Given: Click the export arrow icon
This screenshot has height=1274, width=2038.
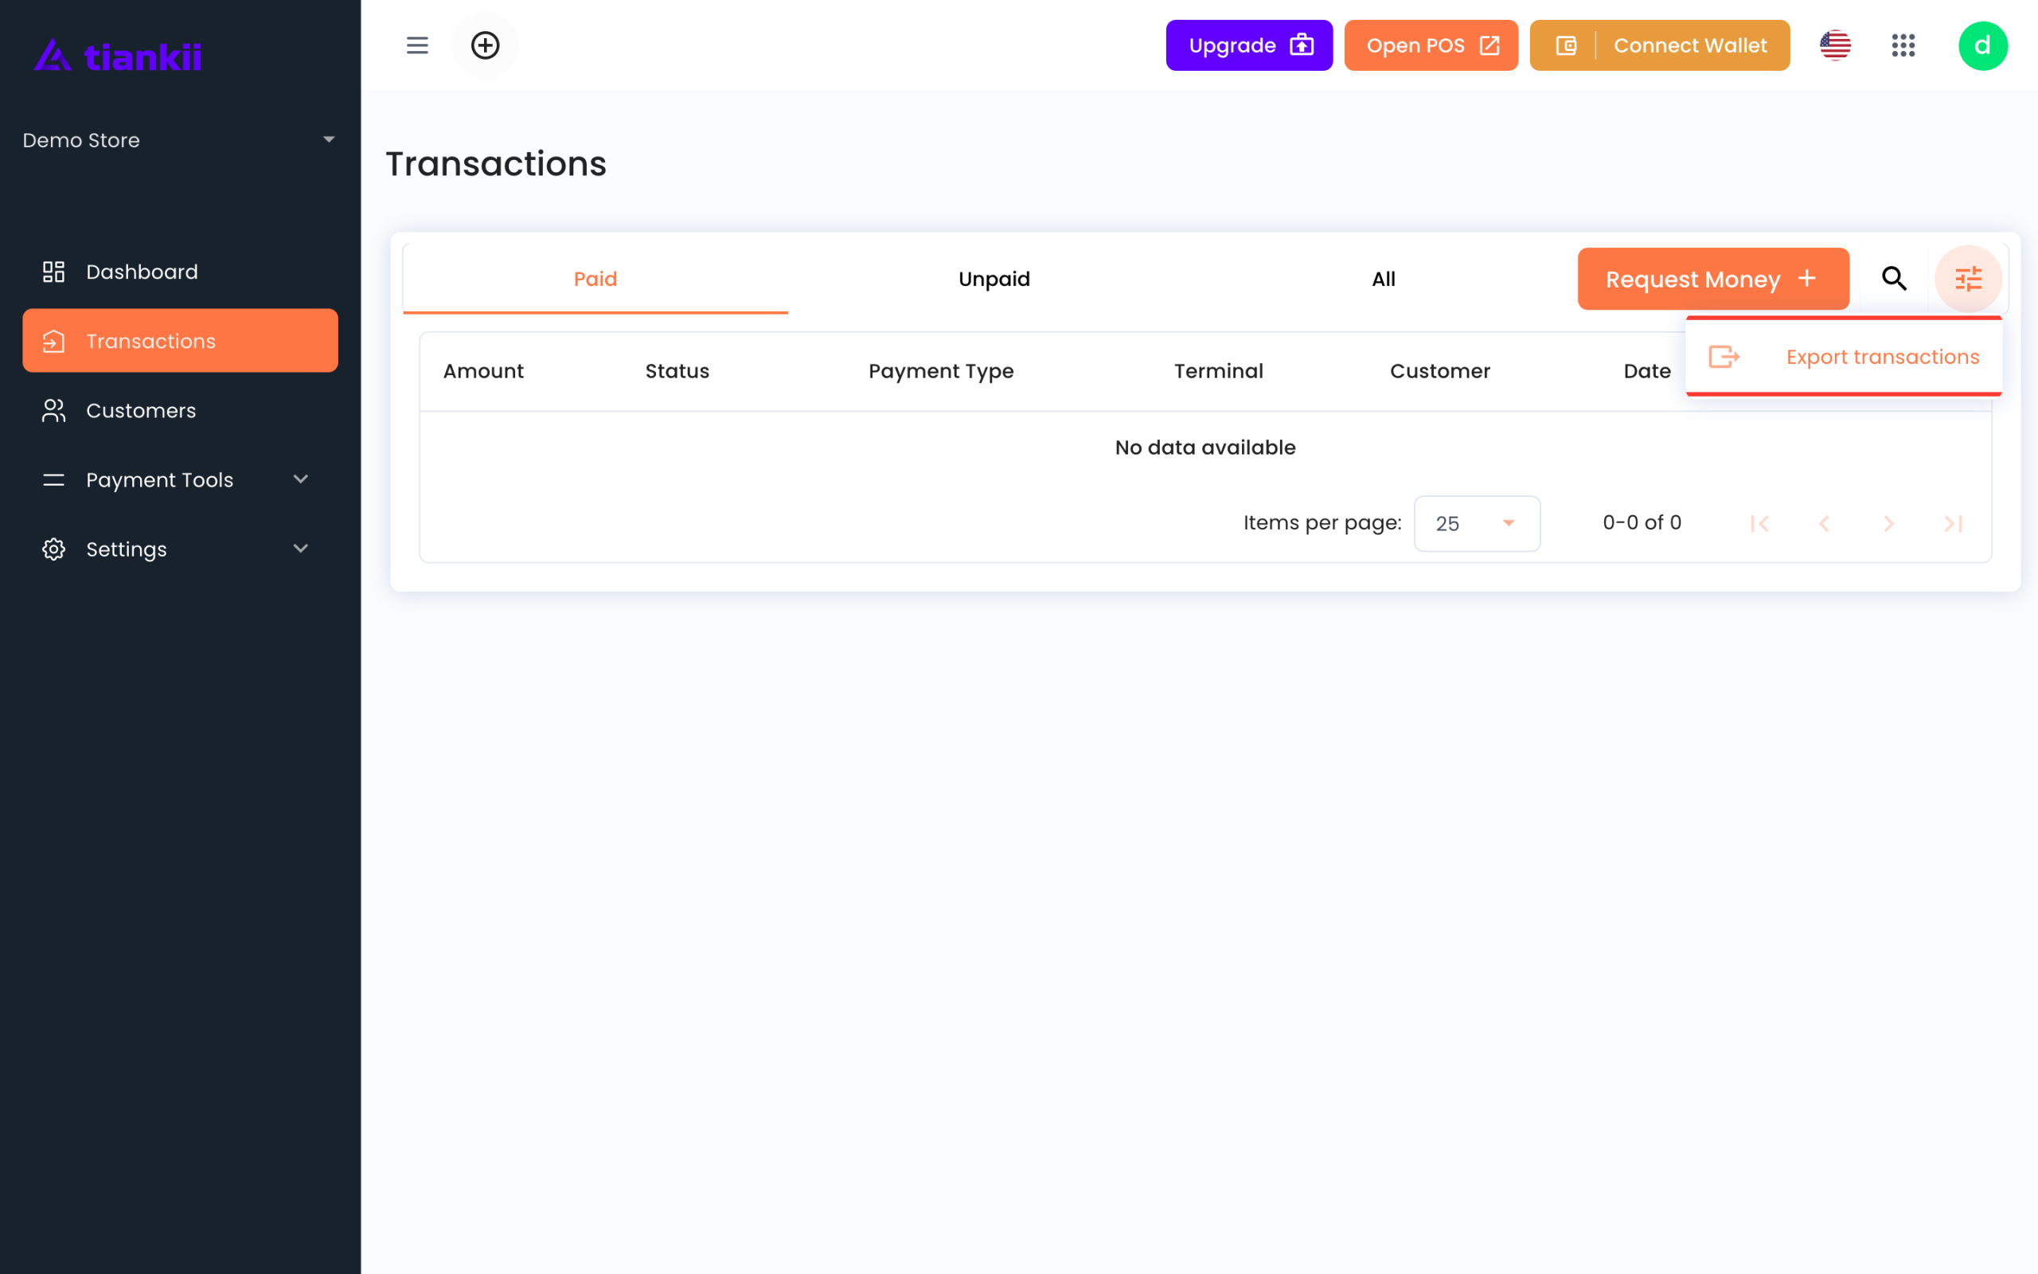Looking at the screenshot, I should (x=1724, y=357).
